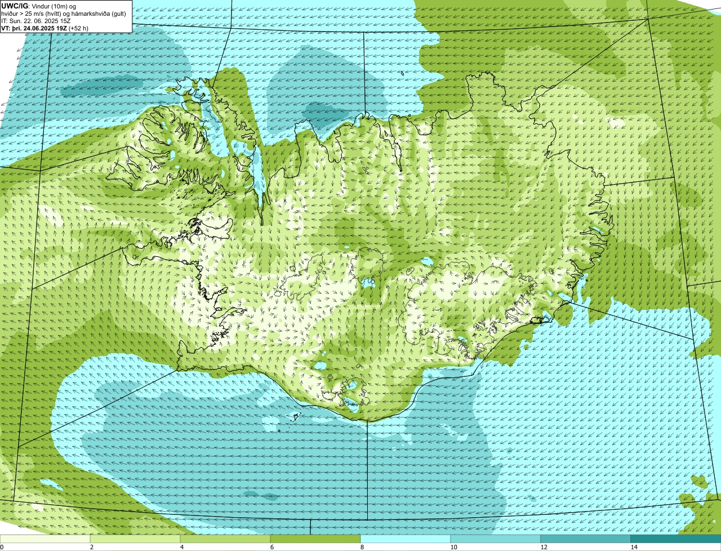Click the legend scale label "2"
Viewport: 721px width, 551px height.
(x=92, y=547)
